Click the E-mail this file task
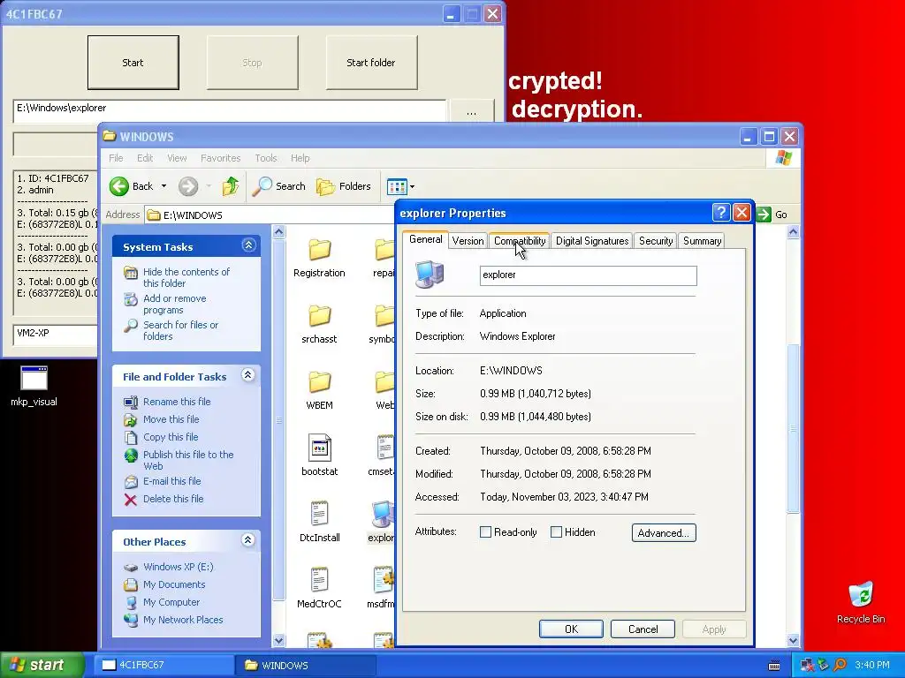The image size is (905, 678). click(x=172, y=481)
